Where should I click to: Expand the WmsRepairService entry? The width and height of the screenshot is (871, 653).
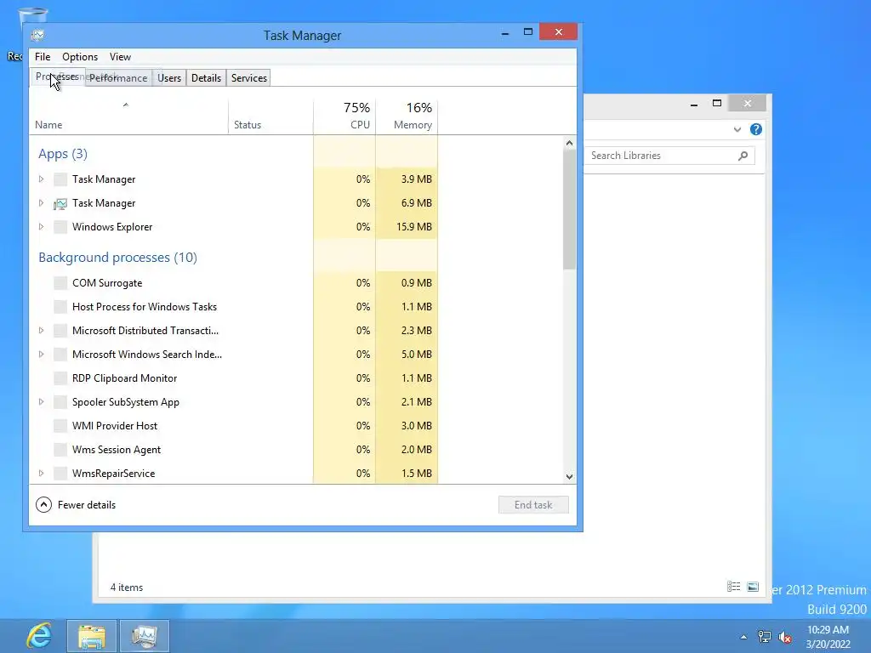coord(41,474)
